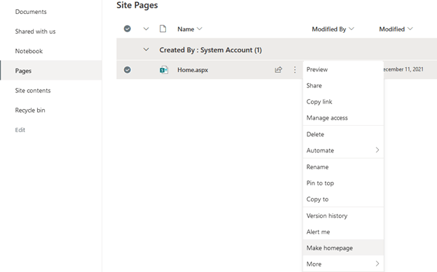Choose Delete from the context menu

click(x=343, y=134)
